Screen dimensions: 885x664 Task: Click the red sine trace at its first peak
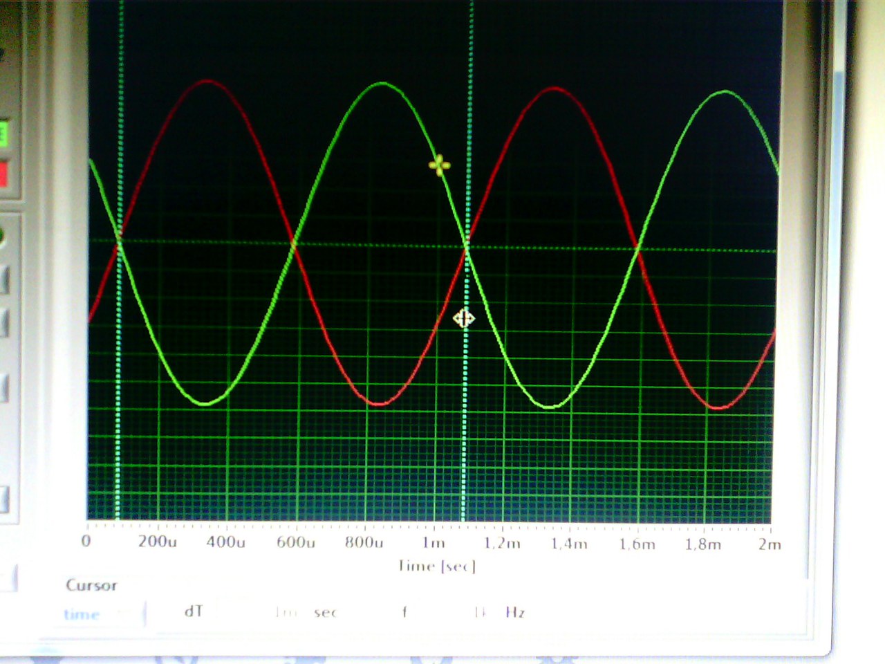point(206,81)
